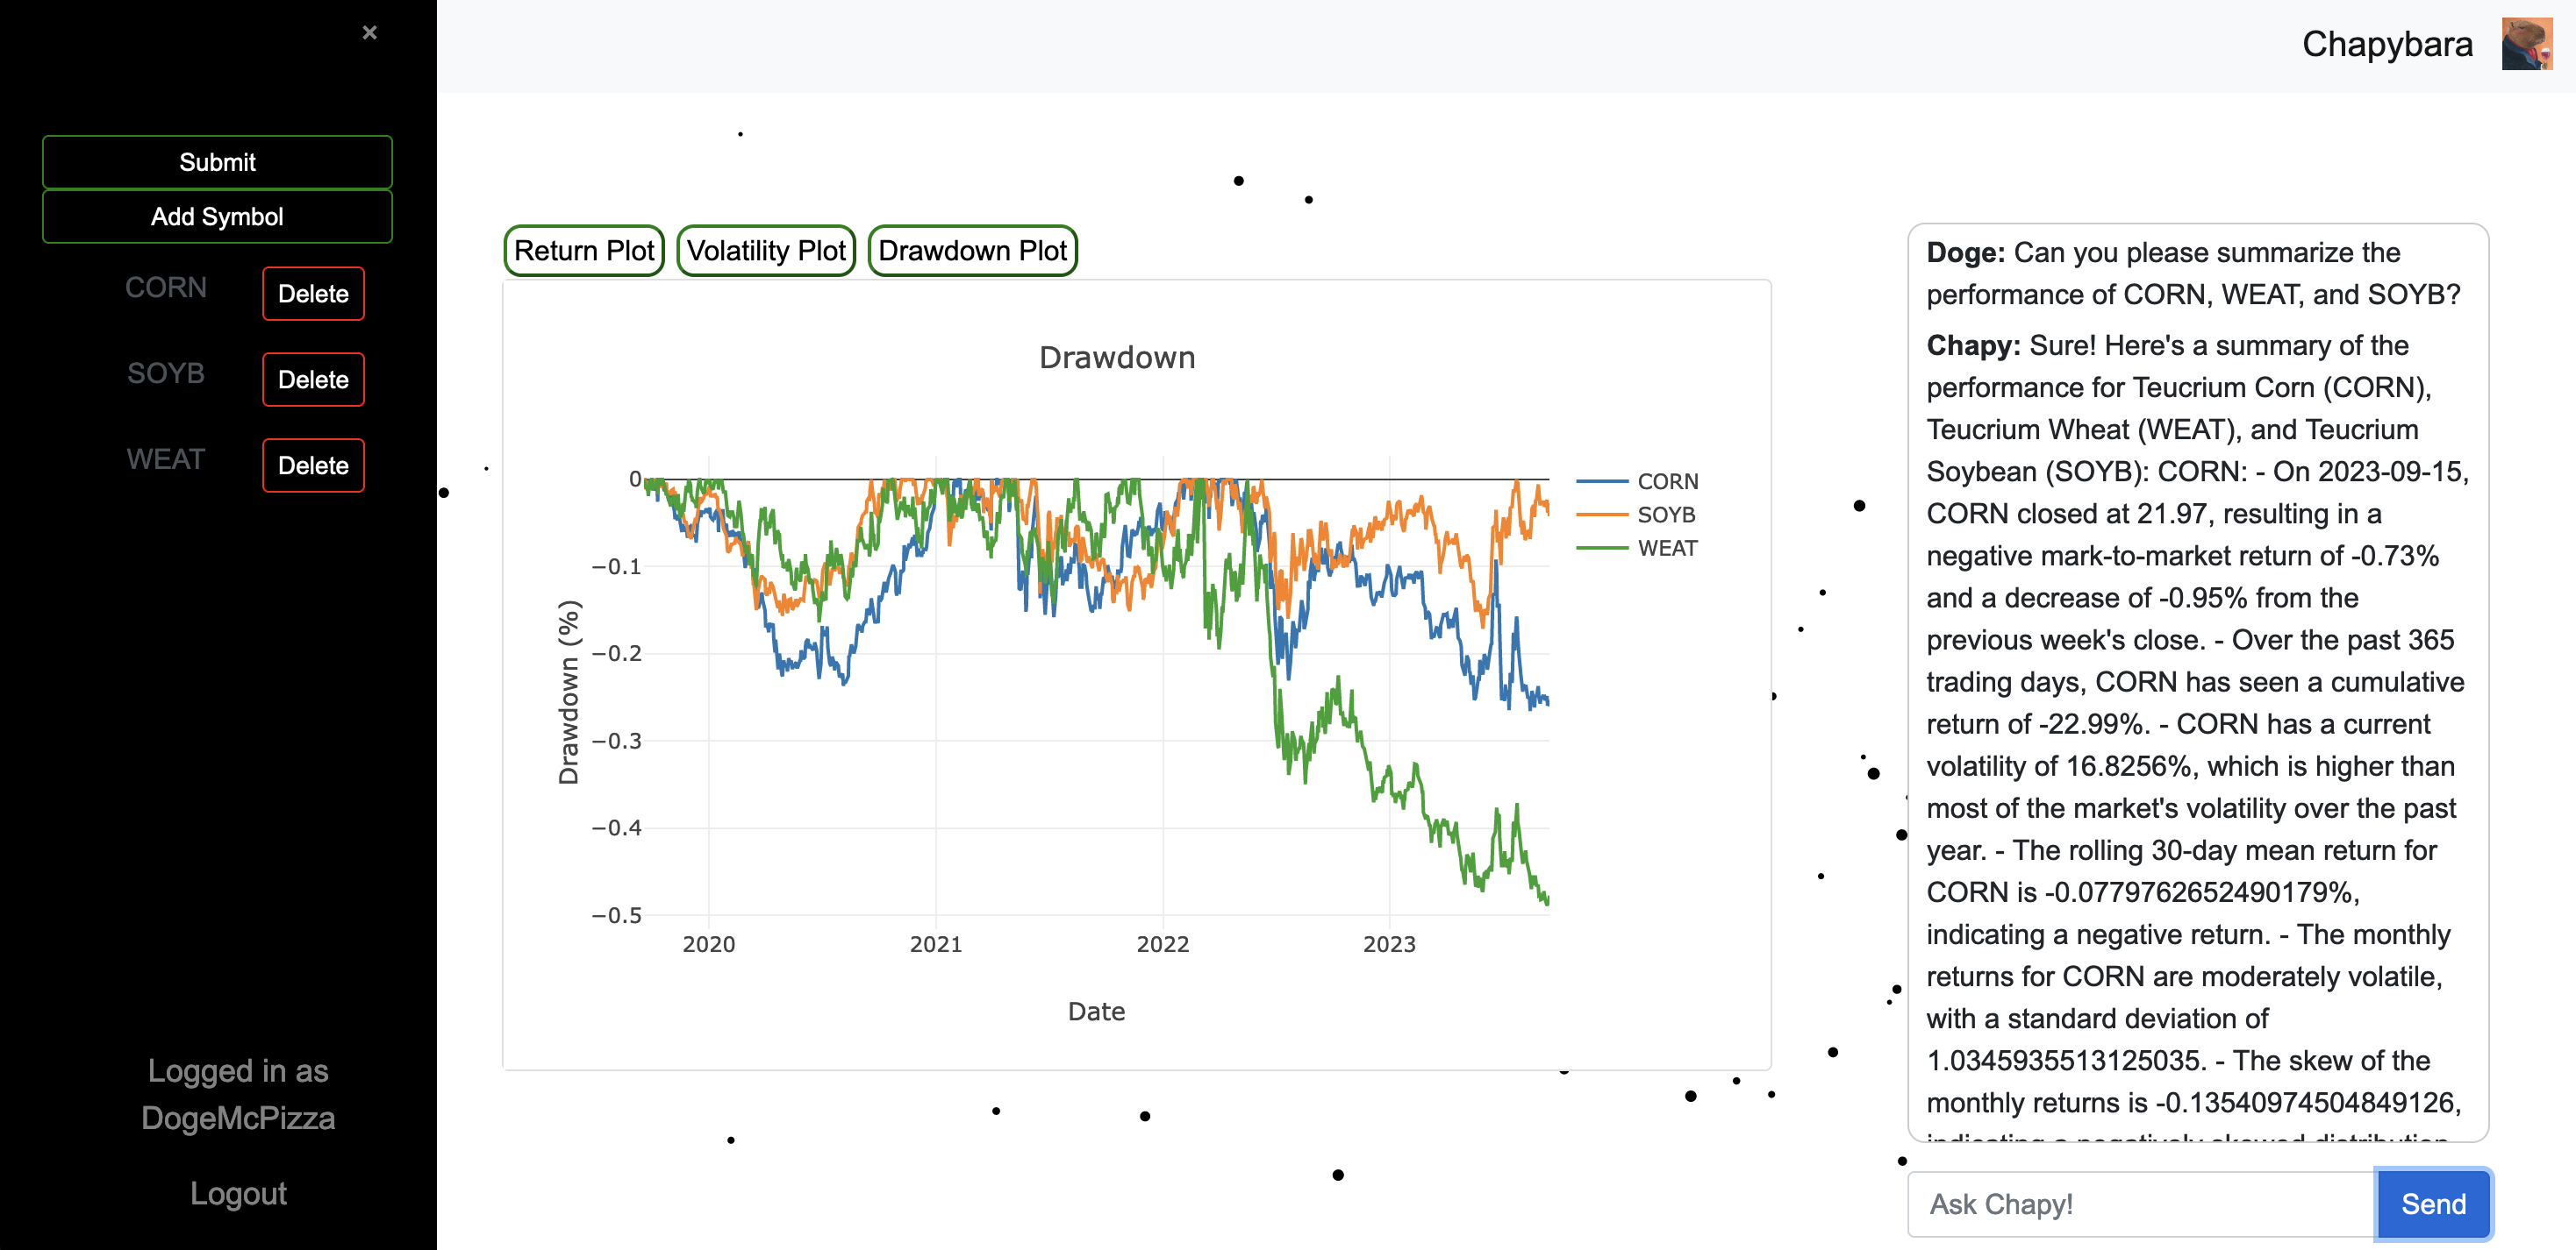Screen dimensions: 2576x1250
Task: Delete the SOYB symbol
Action: tap(313, 380)
